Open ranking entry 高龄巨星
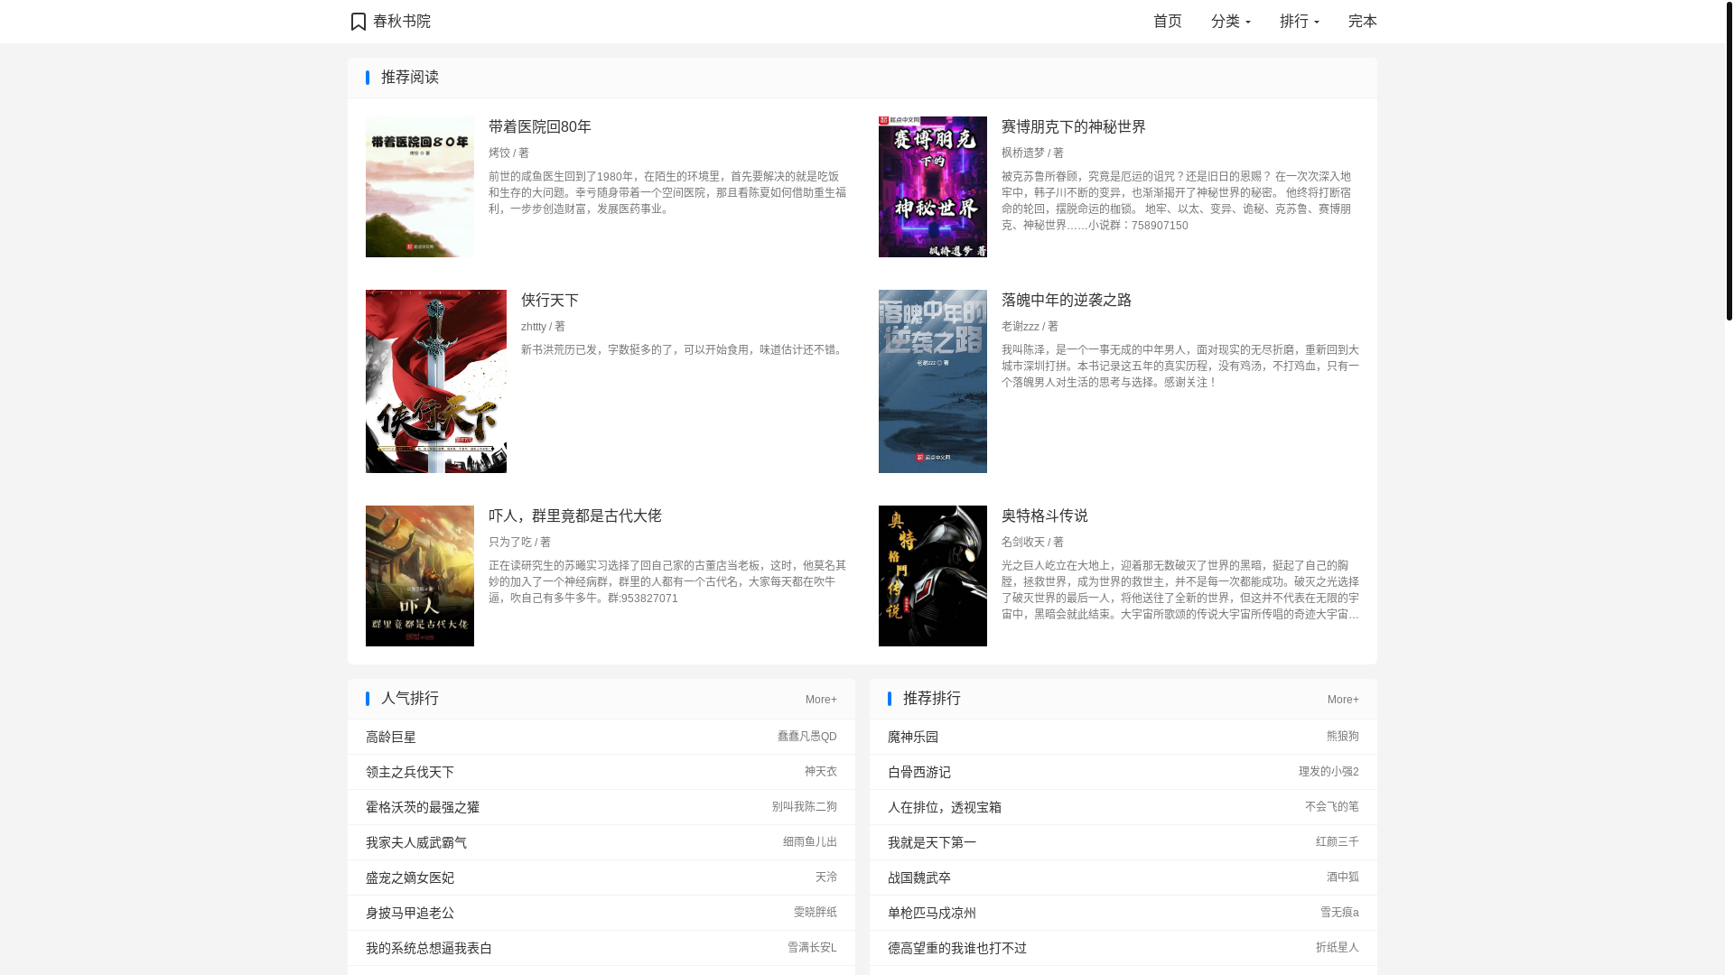This screenshot has width=1734, height=975. click(391, 738)
